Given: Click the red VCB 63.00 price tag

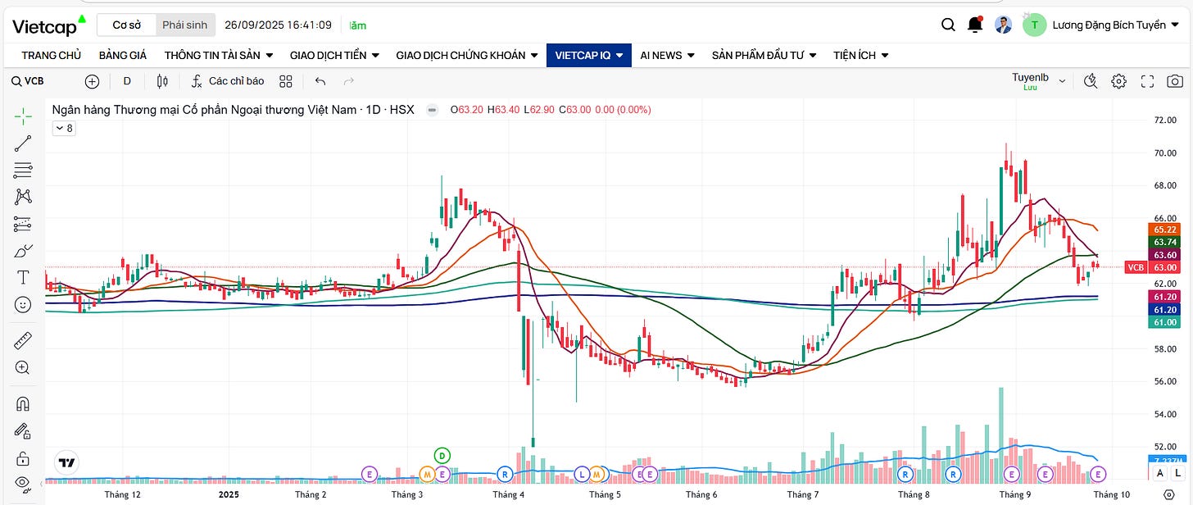Looking at the screenshot, I should 1153,267.
